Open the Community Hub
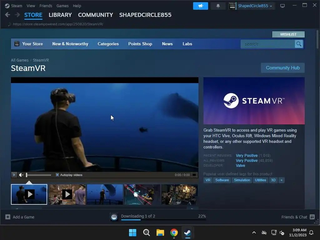320x240 pixels. tap(282, 68)
